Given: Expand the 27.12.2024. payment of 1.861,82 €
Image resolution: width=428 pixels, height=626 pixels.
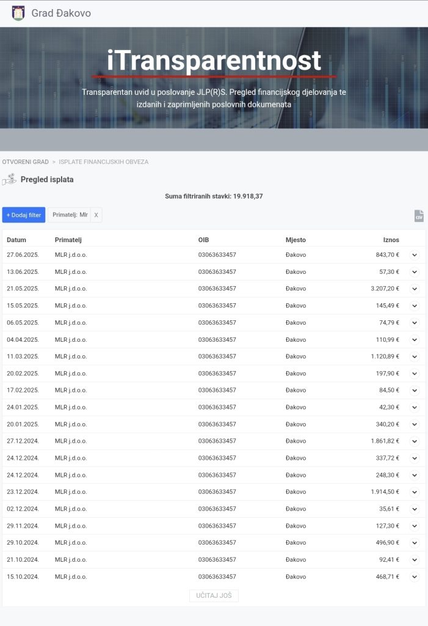Looking at the screenshot, I should coord(415,441).
